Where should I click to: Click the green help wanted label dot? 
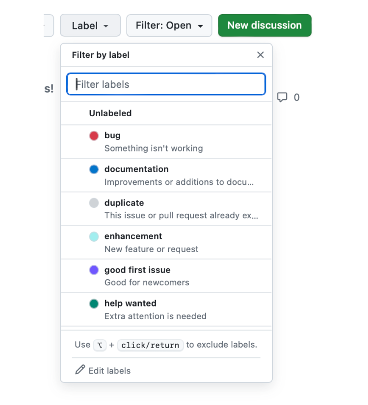(x=94, y=304)
